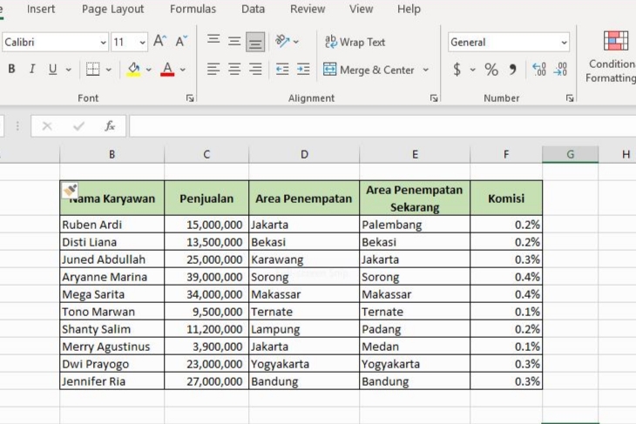Select the cell containing Ruben Ardi
Viewport: 636px width, 424px height.
pos(112,225)
